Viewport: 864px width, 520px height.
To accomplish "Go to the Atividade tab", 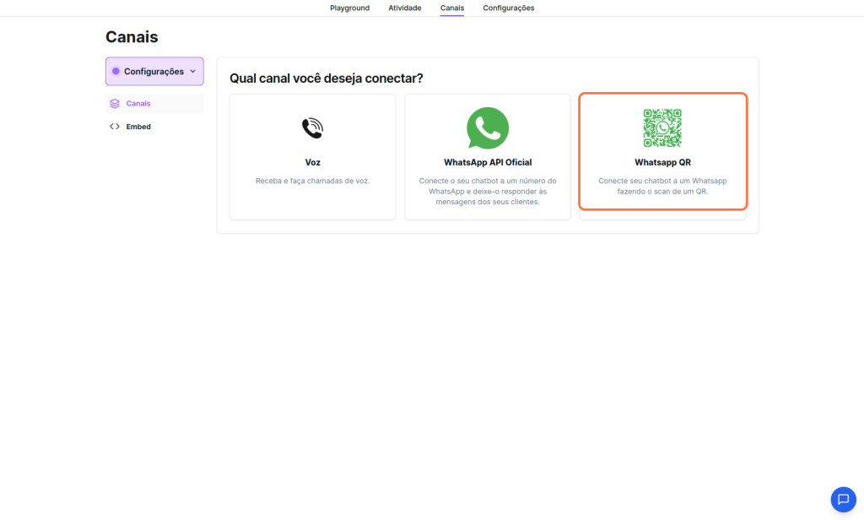I will coord(405,8).
